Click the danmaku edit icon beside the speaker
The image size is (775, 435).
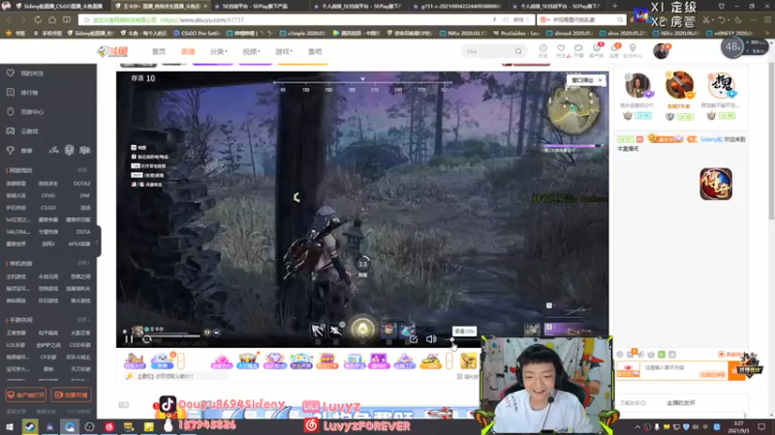[x=414, y=339]
